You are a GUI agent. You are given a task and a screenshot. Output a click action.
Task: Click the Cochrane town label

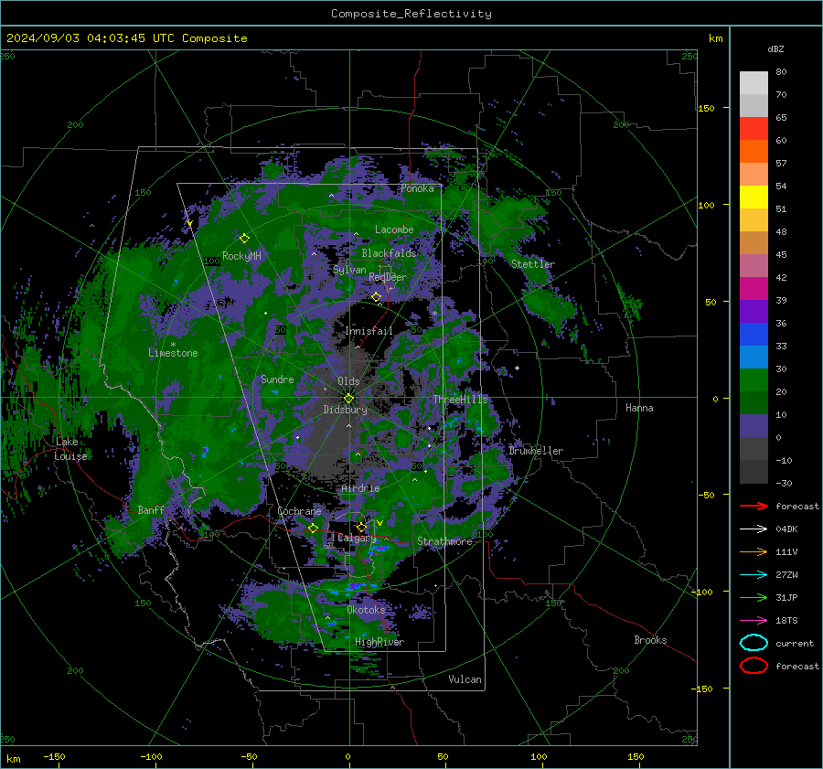pyautogui.click(x=299, y=511)
